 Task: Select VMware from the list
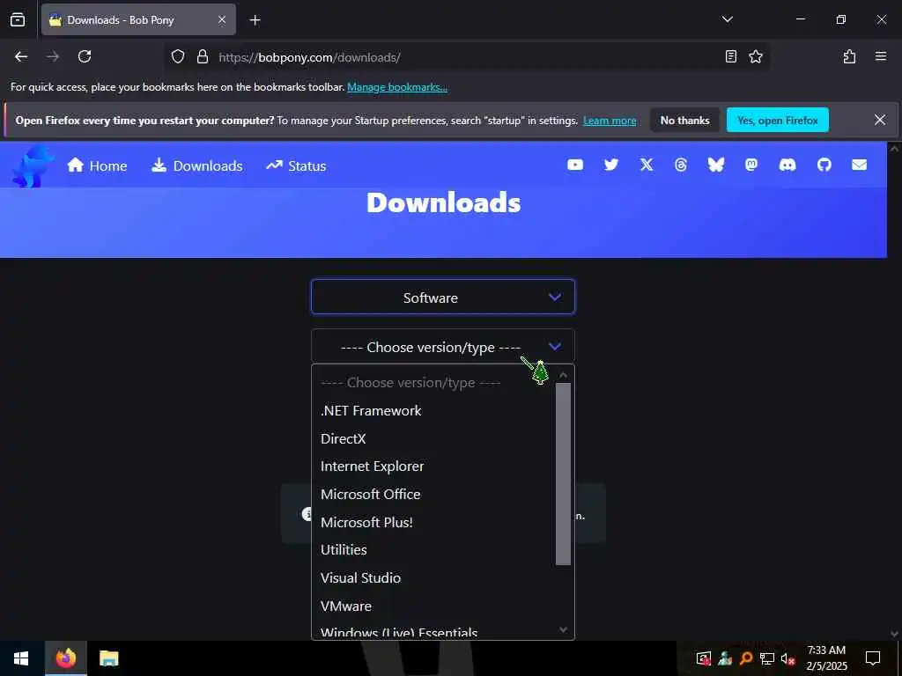tap(434, 606)
